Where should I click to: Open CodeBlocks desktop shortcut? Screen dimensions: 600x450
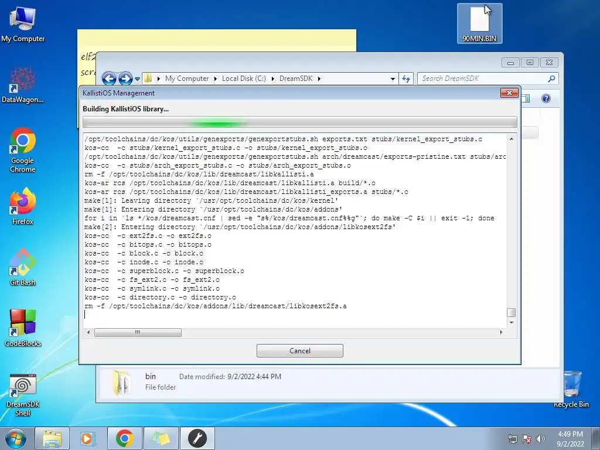23,328
